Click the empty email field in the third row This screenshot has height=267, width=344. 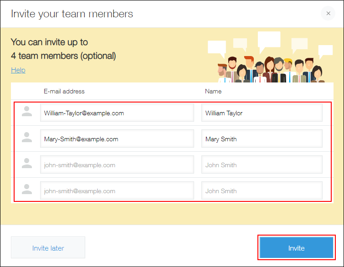click(117, 165)
